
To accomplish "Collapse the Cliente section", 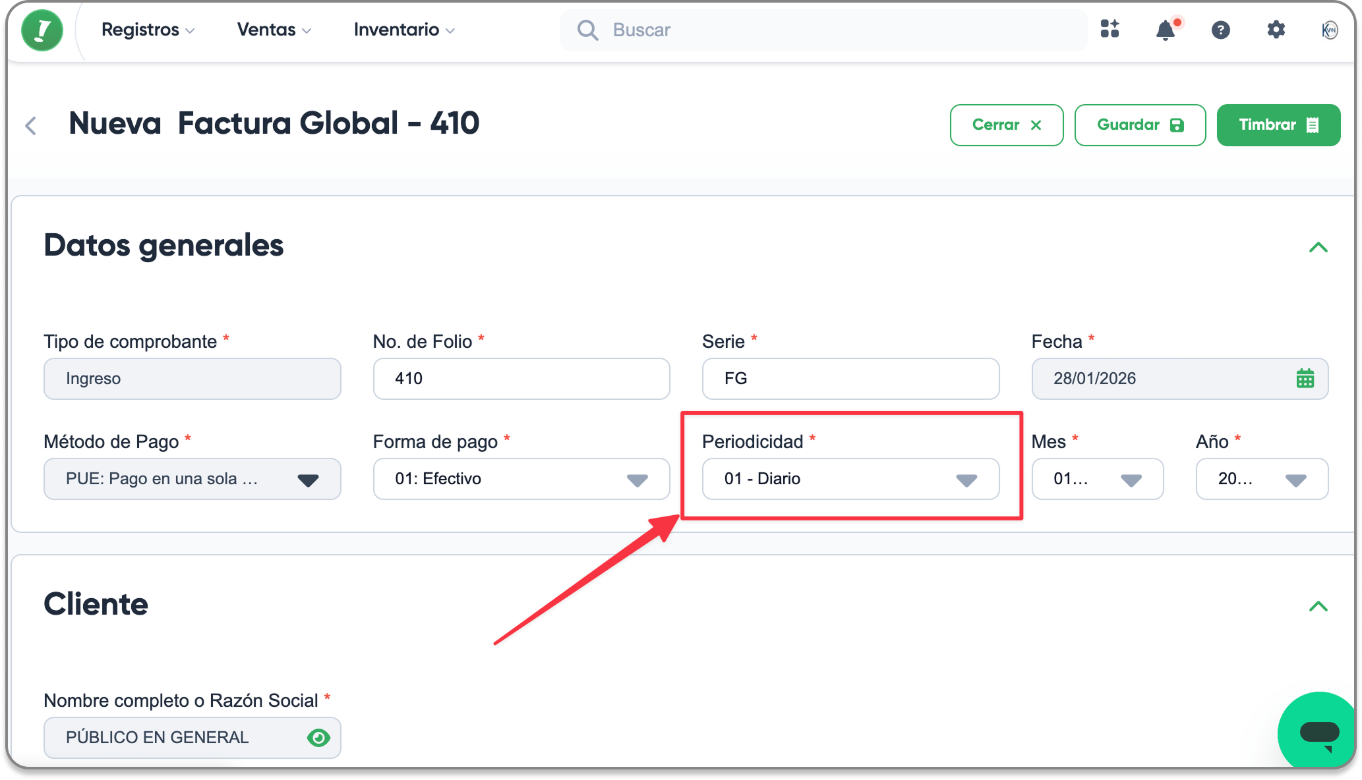I will 1318,606.
